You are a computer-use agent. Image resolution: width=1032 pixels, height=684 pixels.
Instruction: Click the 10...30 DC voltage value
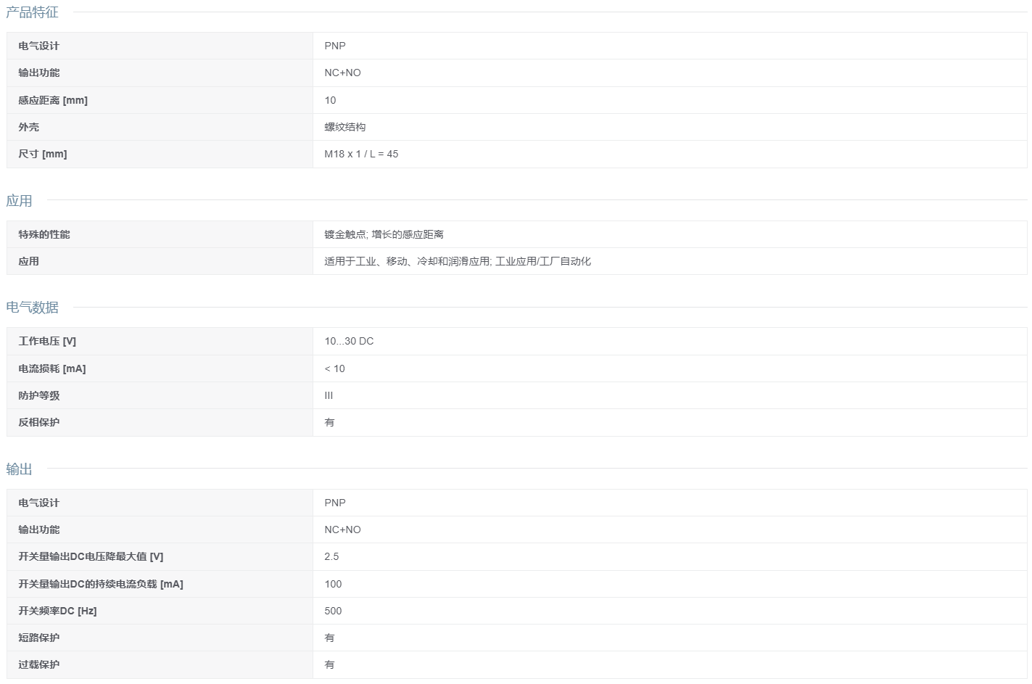[x=349, y=341]
